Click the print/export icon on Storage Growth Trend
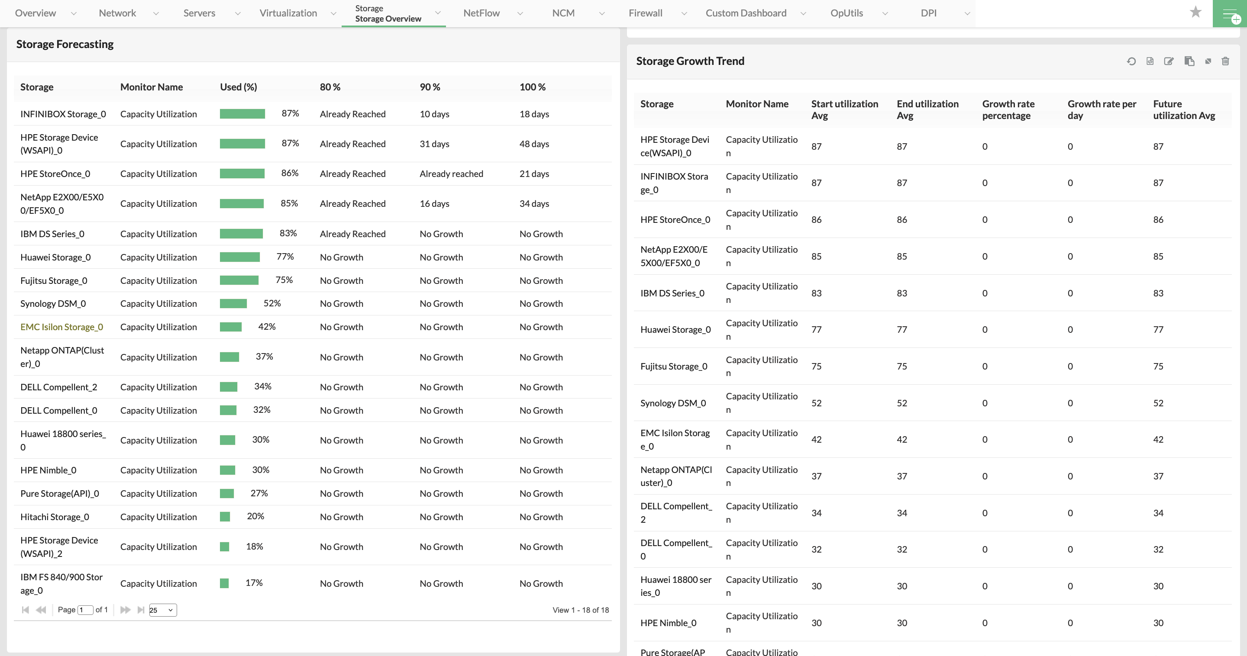Image resolution: width=1247 pixels, height=656 pixels. (1150, 61)
